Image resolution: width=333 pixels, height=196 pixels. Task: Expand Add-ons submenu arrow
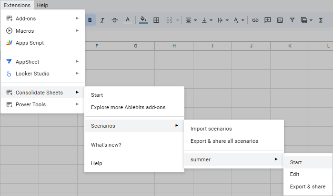point(77,19)
